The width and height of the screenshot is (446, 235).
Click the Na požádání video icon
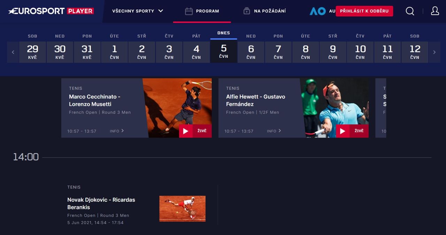(247, 11)
